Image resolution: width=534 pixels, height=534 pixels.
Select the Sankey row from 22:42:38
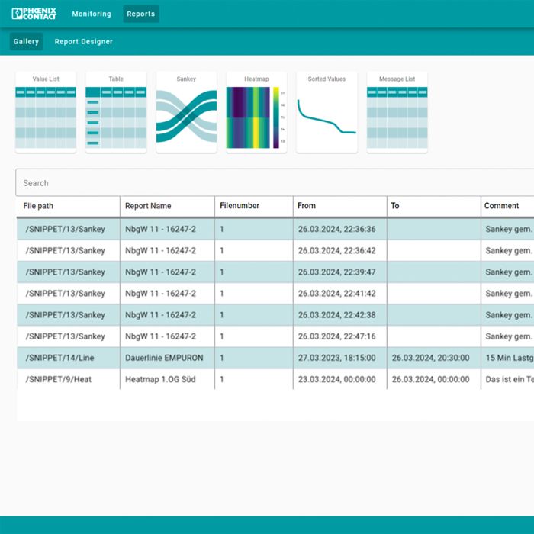pyautogui.click(x=275, y=315)
